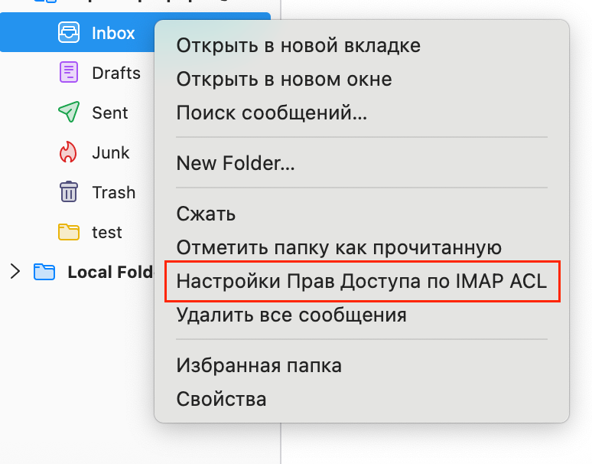The height and width of the screenshot is (464, 592).
Task: Click the Trash bin icon
Action: [x=69, y=192]
